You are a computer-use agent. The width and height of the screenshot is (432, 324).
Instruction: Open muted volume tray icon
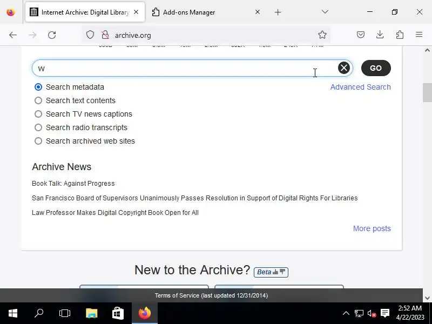click(x=372, y=313)
